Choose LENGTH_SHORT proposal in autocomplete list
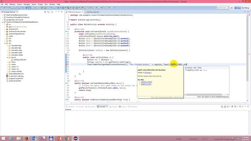Screen dimensions: 251x141 [207, 70]
